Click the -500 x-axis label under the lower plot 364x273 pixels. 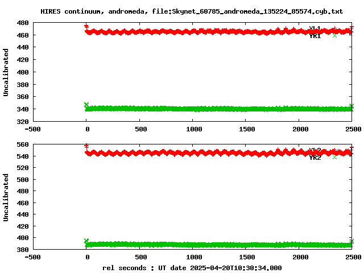click(32, 257)
